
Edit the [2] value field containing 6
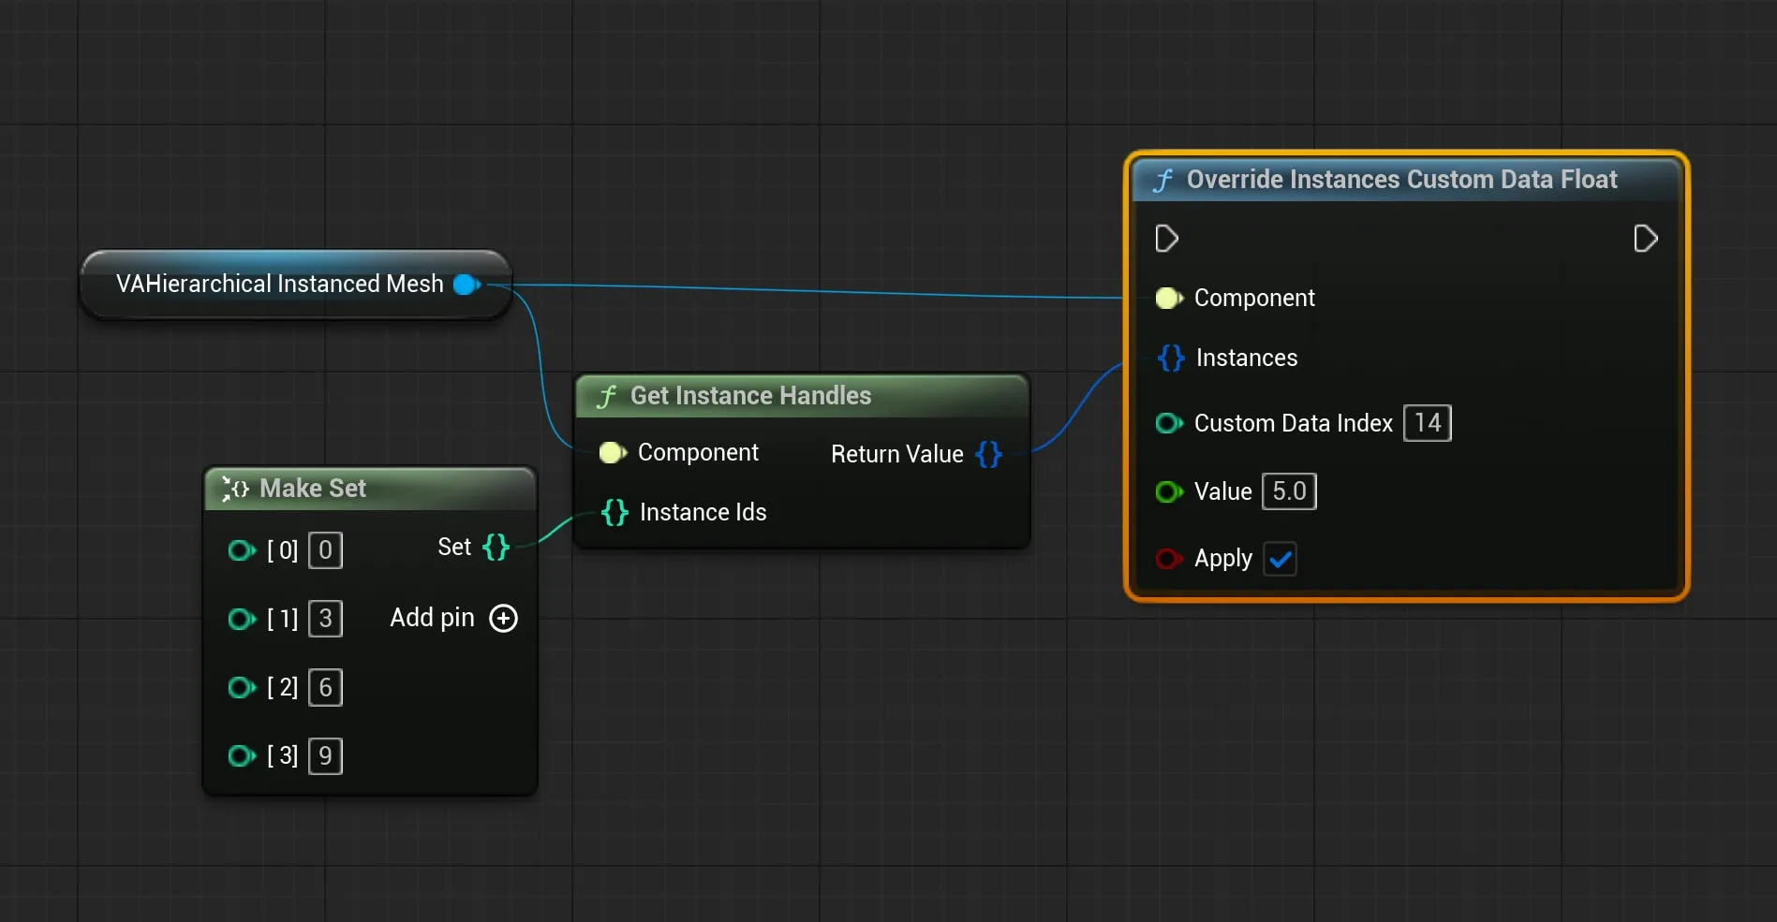[x=325, y=688]
